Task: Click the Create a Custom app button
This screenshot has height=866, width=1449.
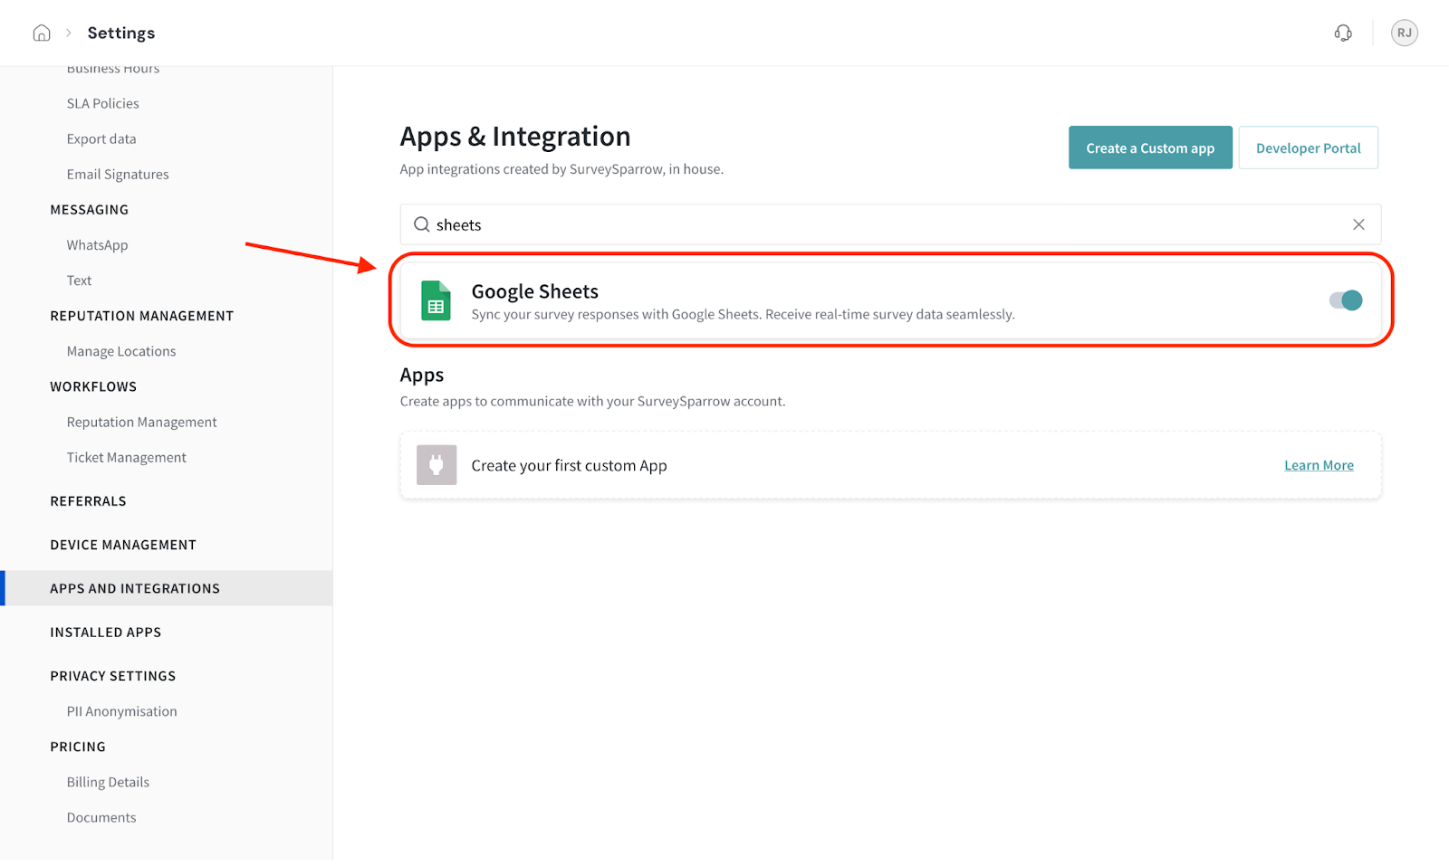Action: pos(1150,148)
